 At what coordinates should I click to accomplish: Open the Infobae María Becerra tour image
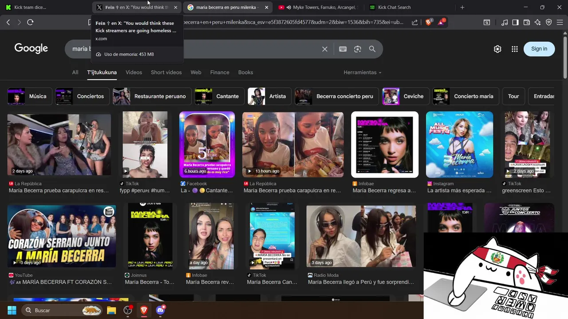click(385, 144)
